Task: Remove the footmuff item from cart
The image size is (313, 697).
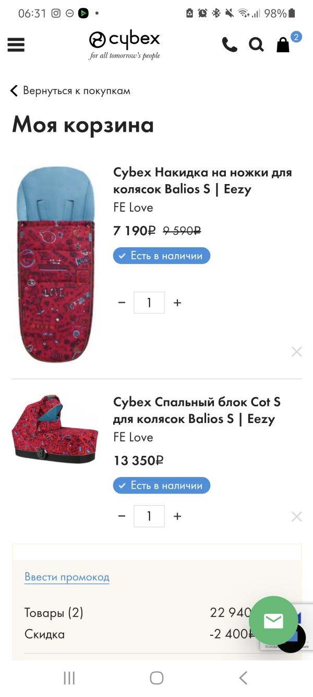Action: coord(297,352)
